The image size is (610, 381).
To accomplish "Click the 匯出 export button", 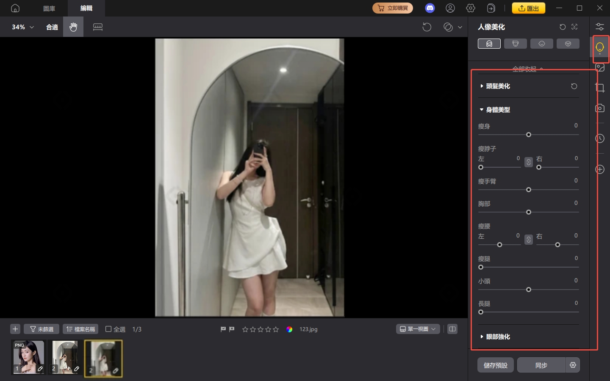I will click(529, 8).
